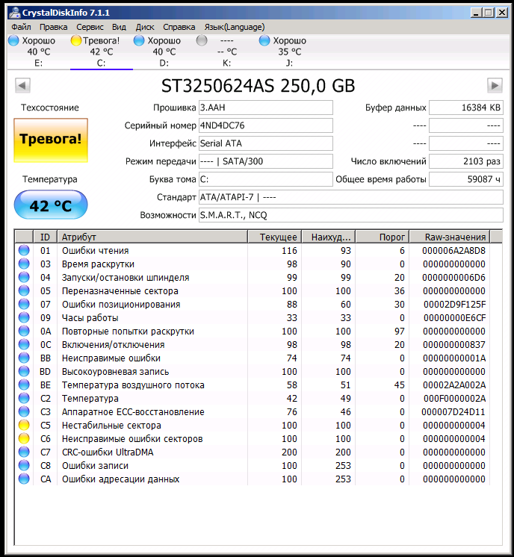Open the Язык(Language) menu
The image size is (514, 557).
[235, 27]
